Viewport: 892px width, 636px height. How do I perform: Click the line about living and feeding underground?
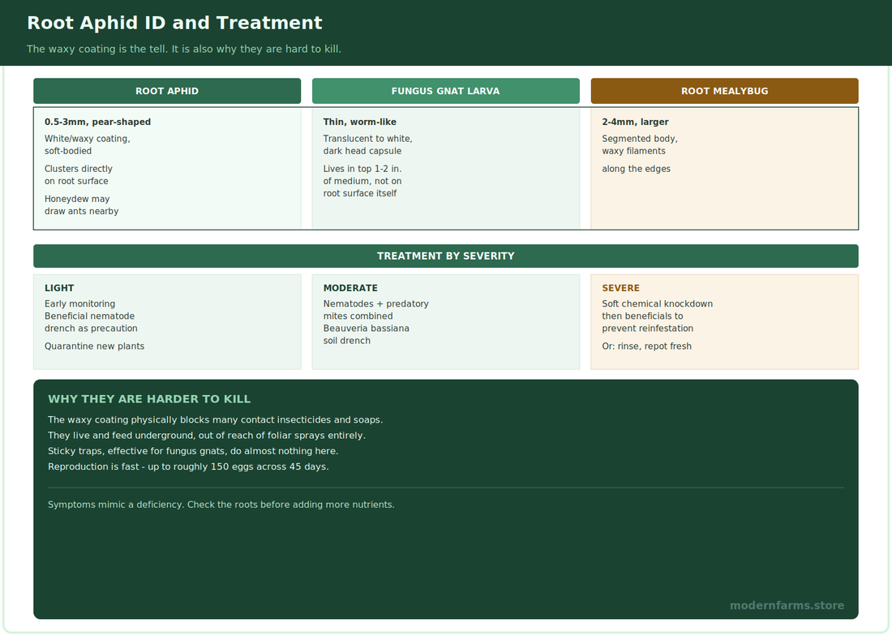[x=207, y=435]
